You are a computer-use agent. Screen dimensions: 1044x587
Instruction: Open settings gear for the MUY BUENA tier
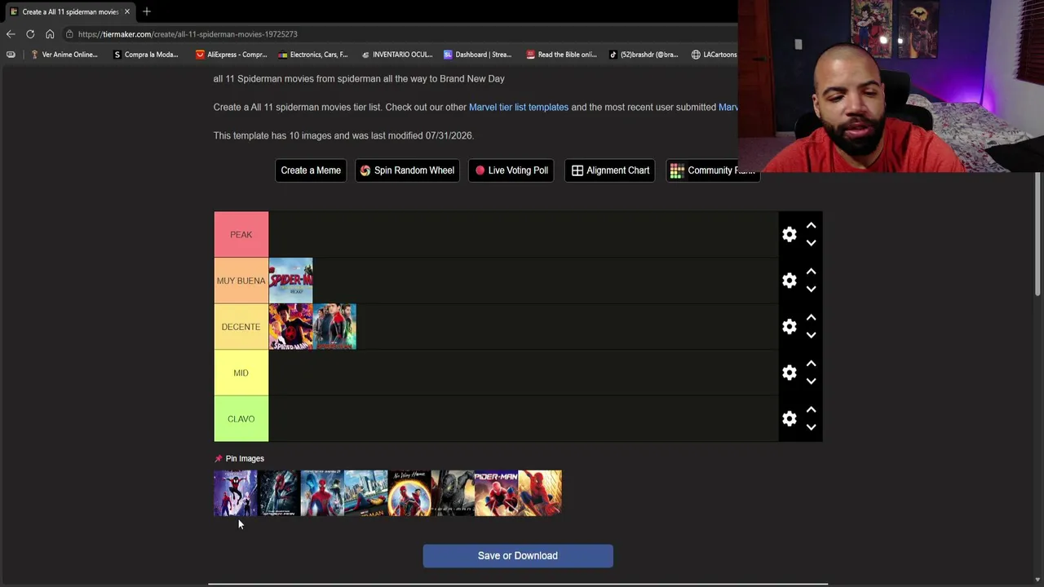click(x=789, y=280)
